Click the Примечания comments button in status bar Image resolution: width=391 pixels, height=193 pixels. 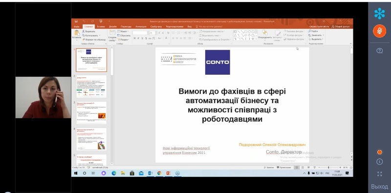coord(284,168)
